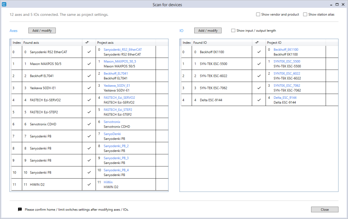Click the app icon in the title bar
The image size is (348, 219).
pos(4,4)
